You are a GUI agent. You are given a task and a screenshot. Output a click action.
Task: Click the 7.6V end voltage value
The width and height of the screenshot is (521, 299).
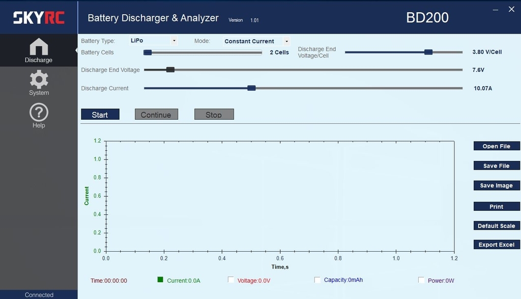pyautogui.click(x=478, y=70)
